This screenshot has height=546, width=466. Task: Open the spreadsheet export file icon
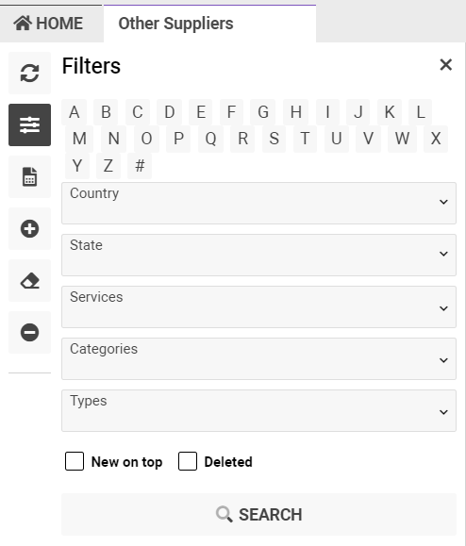(29, 177)
